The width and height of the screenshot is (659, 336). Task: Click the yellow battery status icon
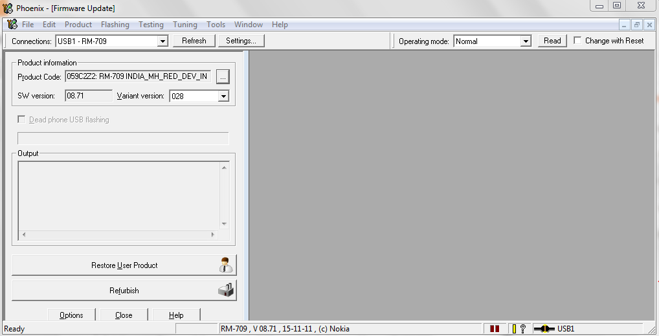(x=514, y=328)
